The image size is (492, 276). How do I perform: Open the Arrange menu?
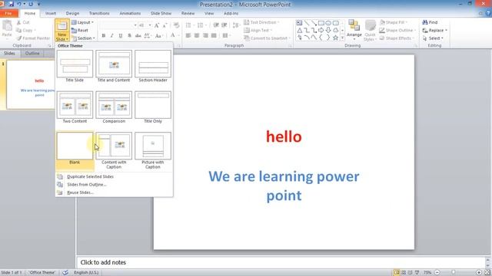click(x=354, y=30)
